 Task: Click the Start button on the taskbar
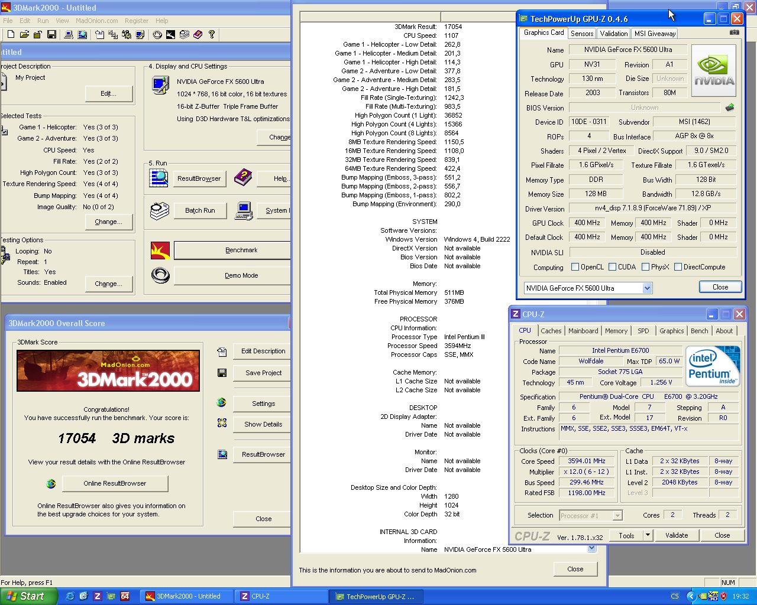[x=29, y=596]
